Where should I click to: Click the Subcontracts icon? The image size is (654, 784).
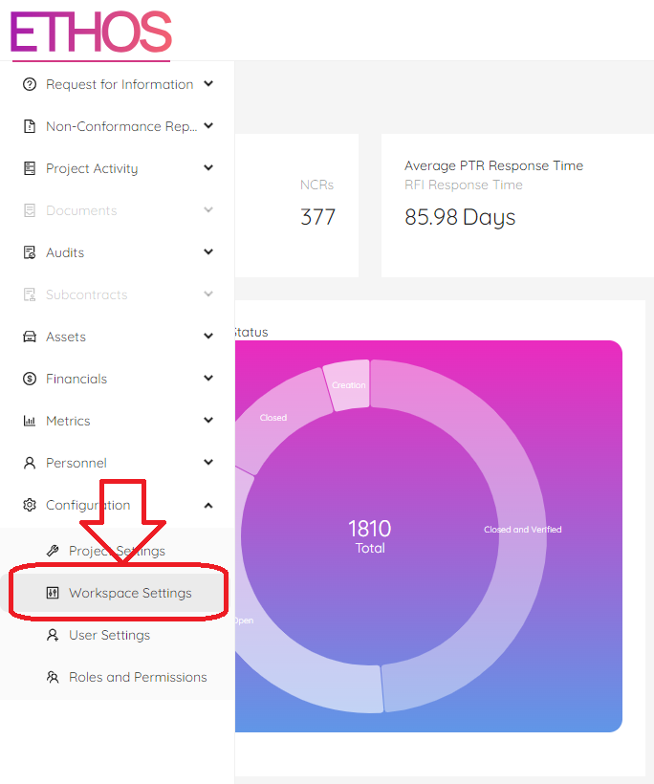tap(30, 294)
